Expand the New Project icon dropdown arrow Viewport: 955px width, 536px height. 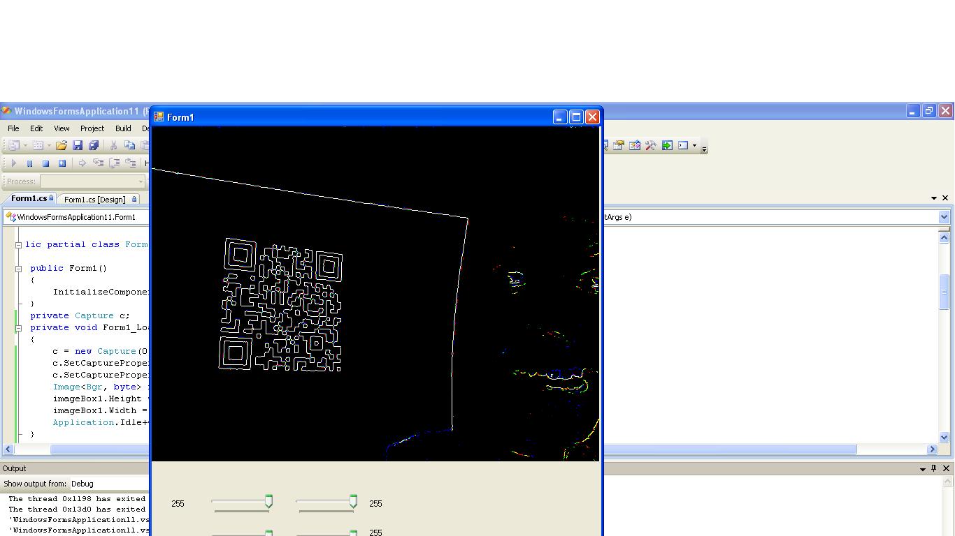(x=25, y=146)
